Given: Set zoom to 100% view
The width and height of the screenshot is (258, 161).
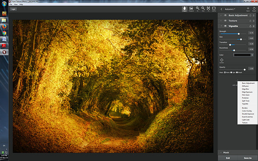Looking at the screenshot, I should click(214, 9).
